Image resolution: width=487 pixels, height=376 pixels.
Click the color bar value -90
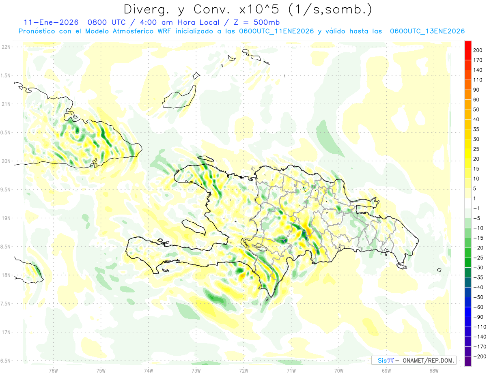coord(478,317)
